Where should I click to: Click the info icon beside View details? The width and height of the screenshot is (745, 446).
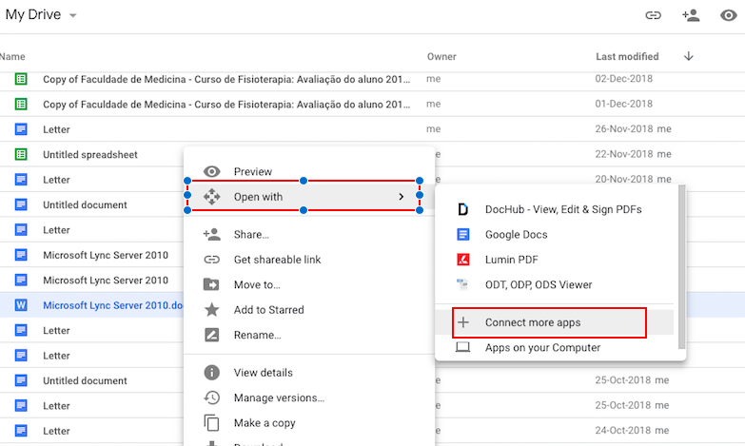point(211,373)
